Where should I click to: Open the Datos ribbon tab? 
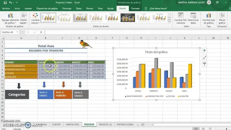79,8
